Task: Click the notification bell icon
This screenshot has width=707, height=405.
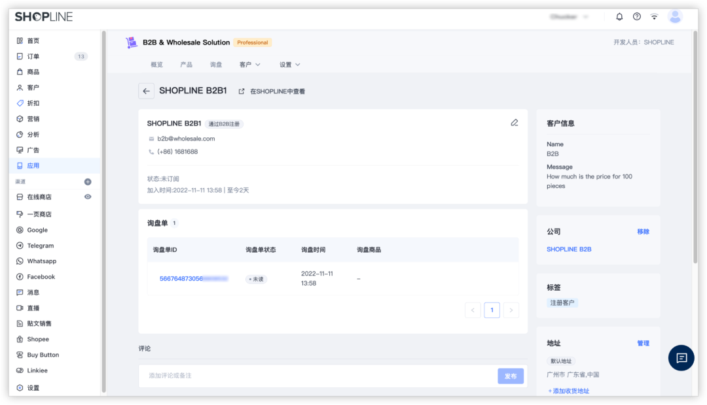Action: click(619, 16)
